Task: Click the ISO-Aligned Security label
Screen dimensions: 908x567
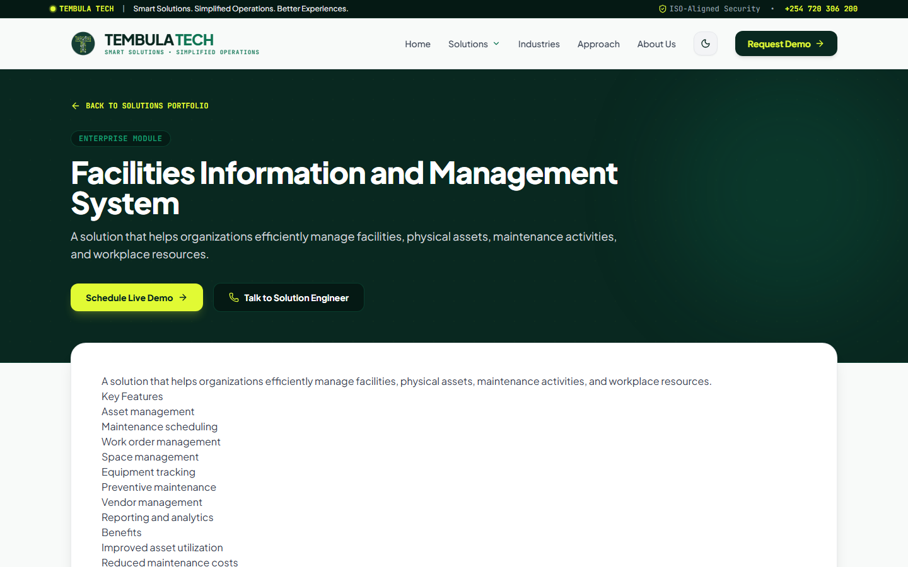Action: click(x=714, y=9)
